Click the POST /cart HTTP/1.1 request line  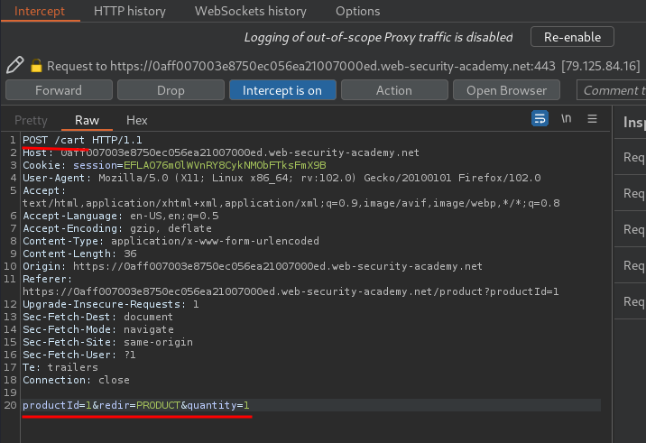click(82, 140)
